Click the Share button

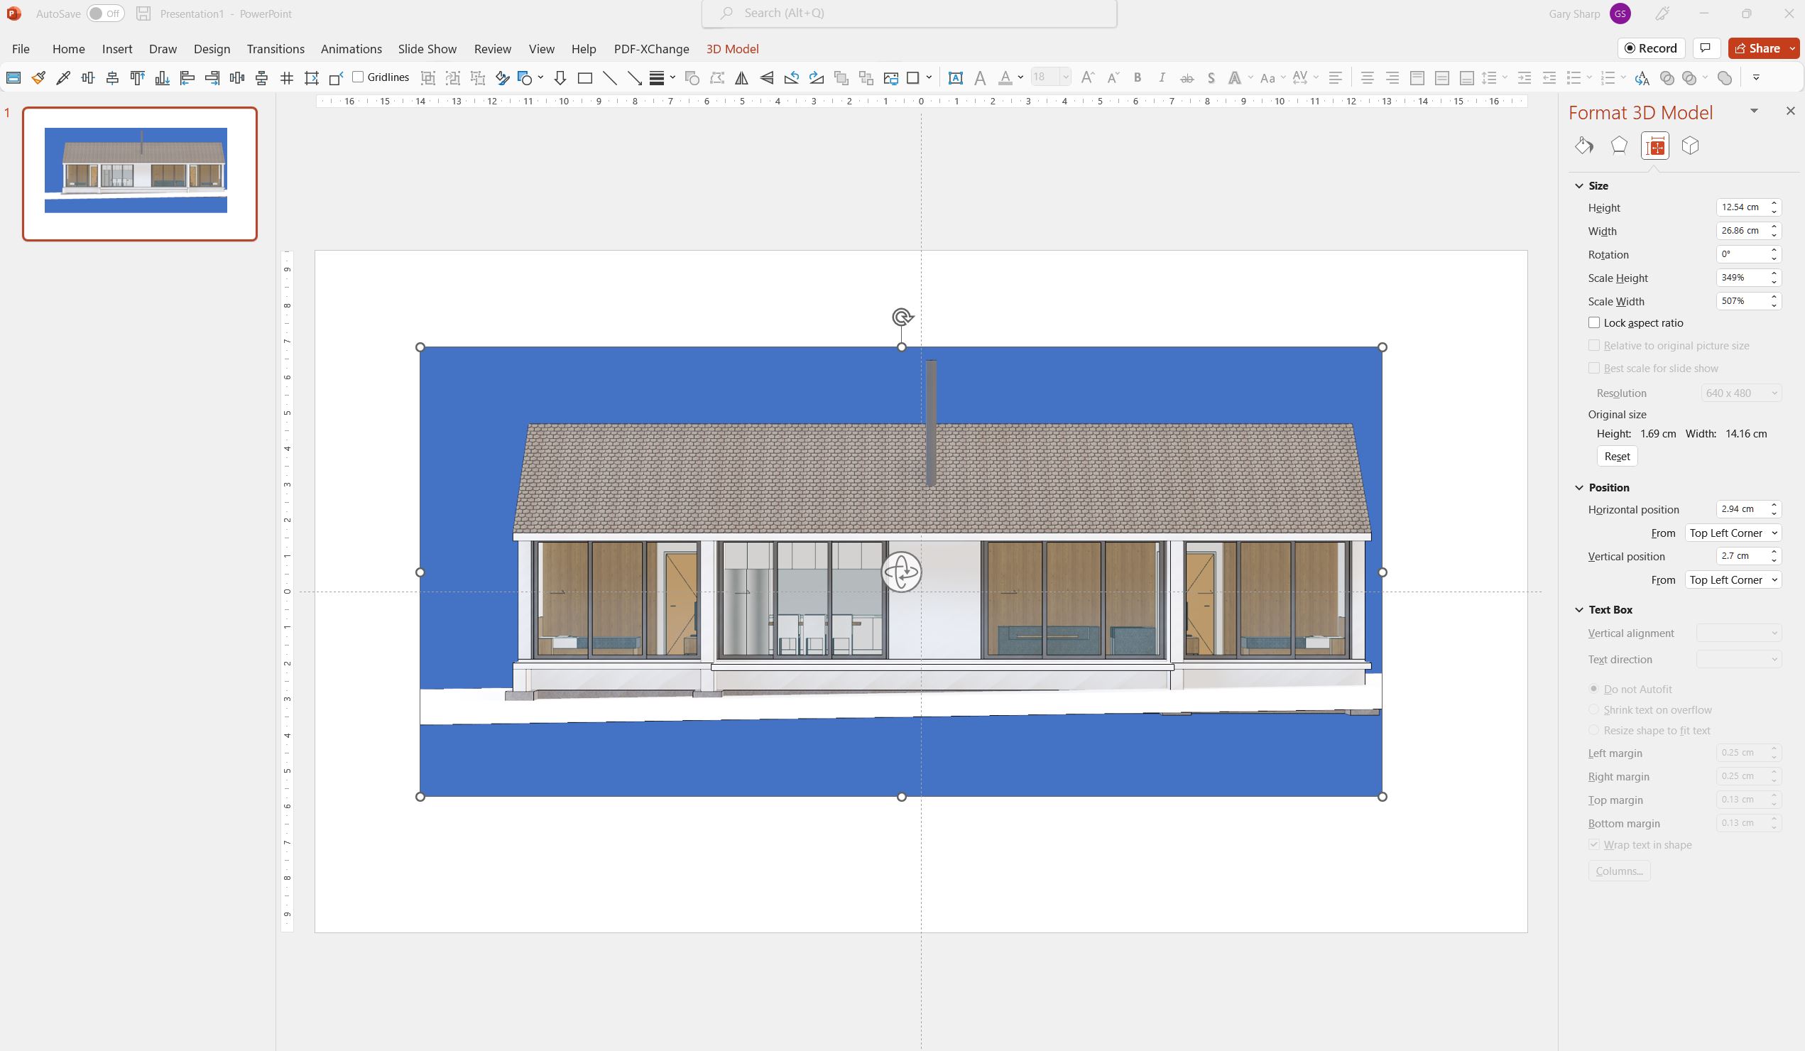tap(1757, 48)
